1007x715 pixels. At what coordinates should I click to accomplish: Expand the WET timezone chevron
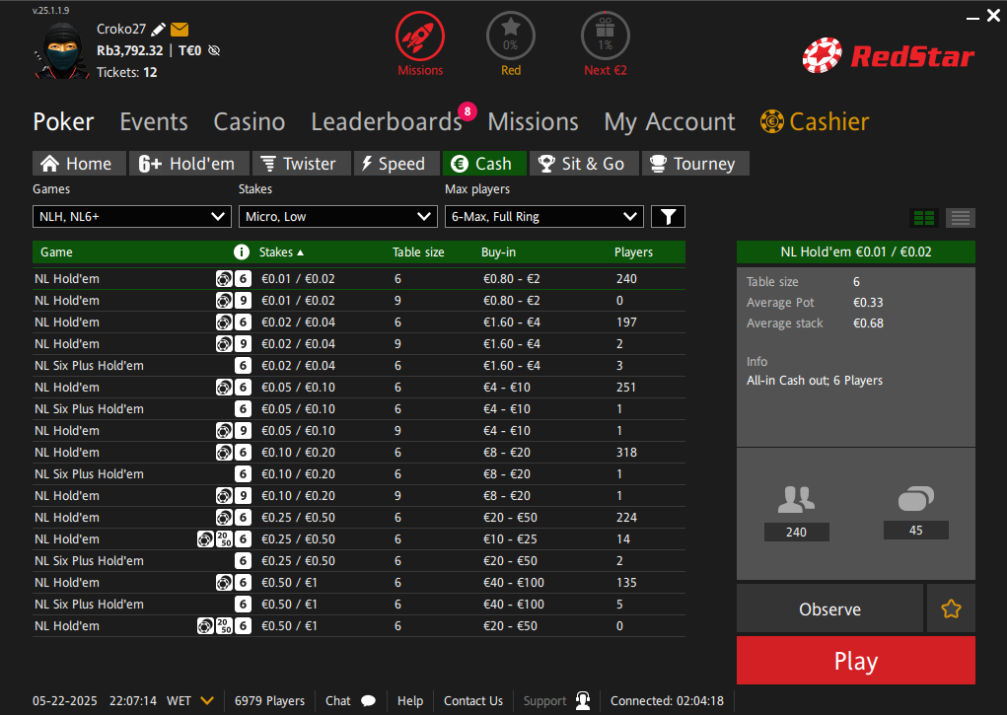tap(207, 701)
